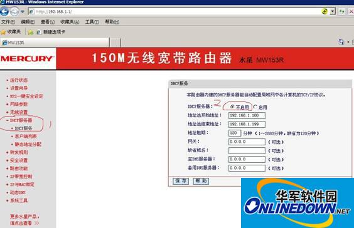This screenshot has height=228, width=354.
Task: Click the Refresh page icon
Action: [x=342, y=12]
